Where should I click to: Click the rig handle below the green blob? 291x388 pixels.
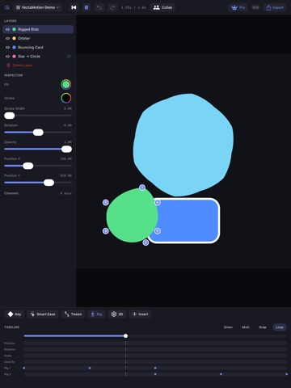click(x=145, y=242)
